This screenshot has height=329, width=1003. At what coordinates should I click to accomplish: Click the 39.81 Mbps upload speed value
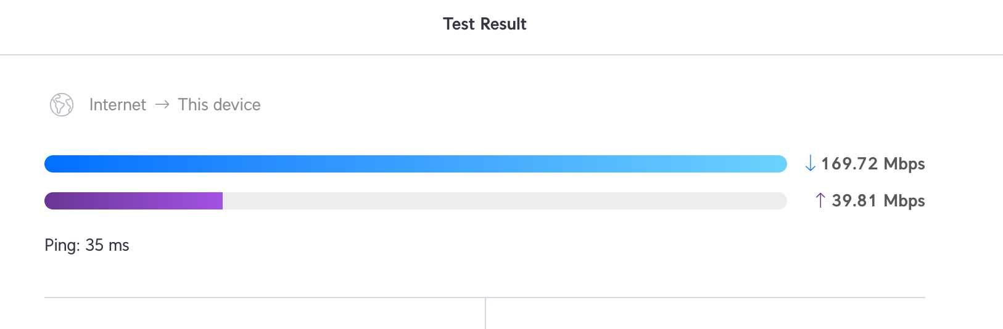click(x=878, y=201)
